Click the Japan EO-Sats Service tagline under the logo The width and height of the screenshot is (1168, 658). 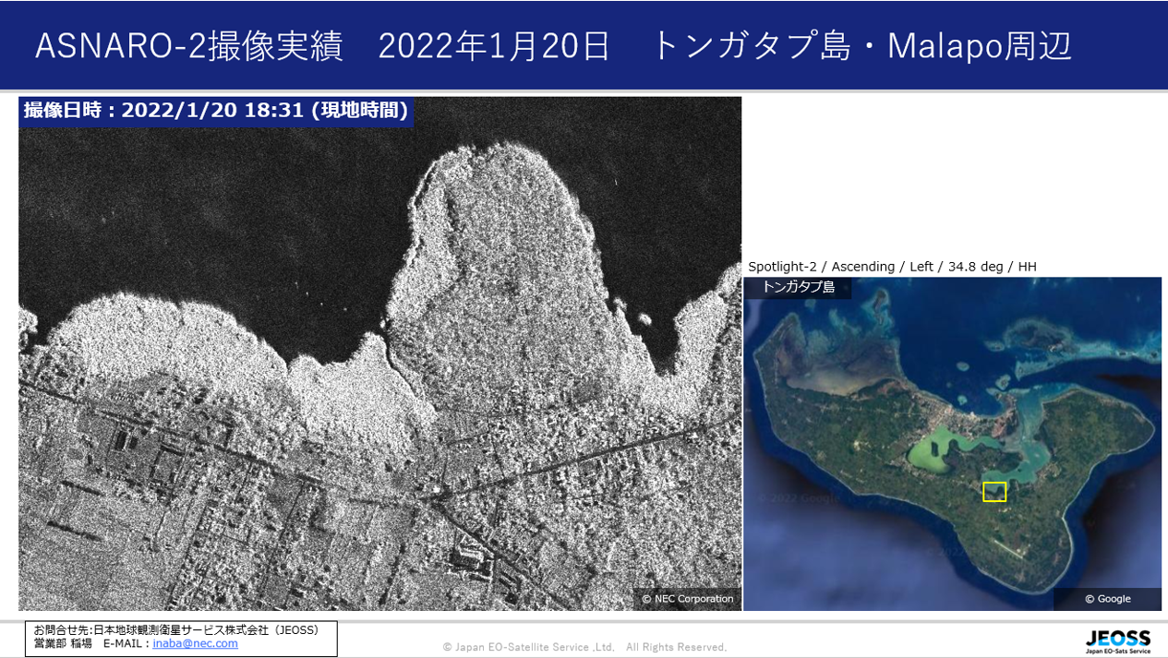click(x=1117, y=651)
